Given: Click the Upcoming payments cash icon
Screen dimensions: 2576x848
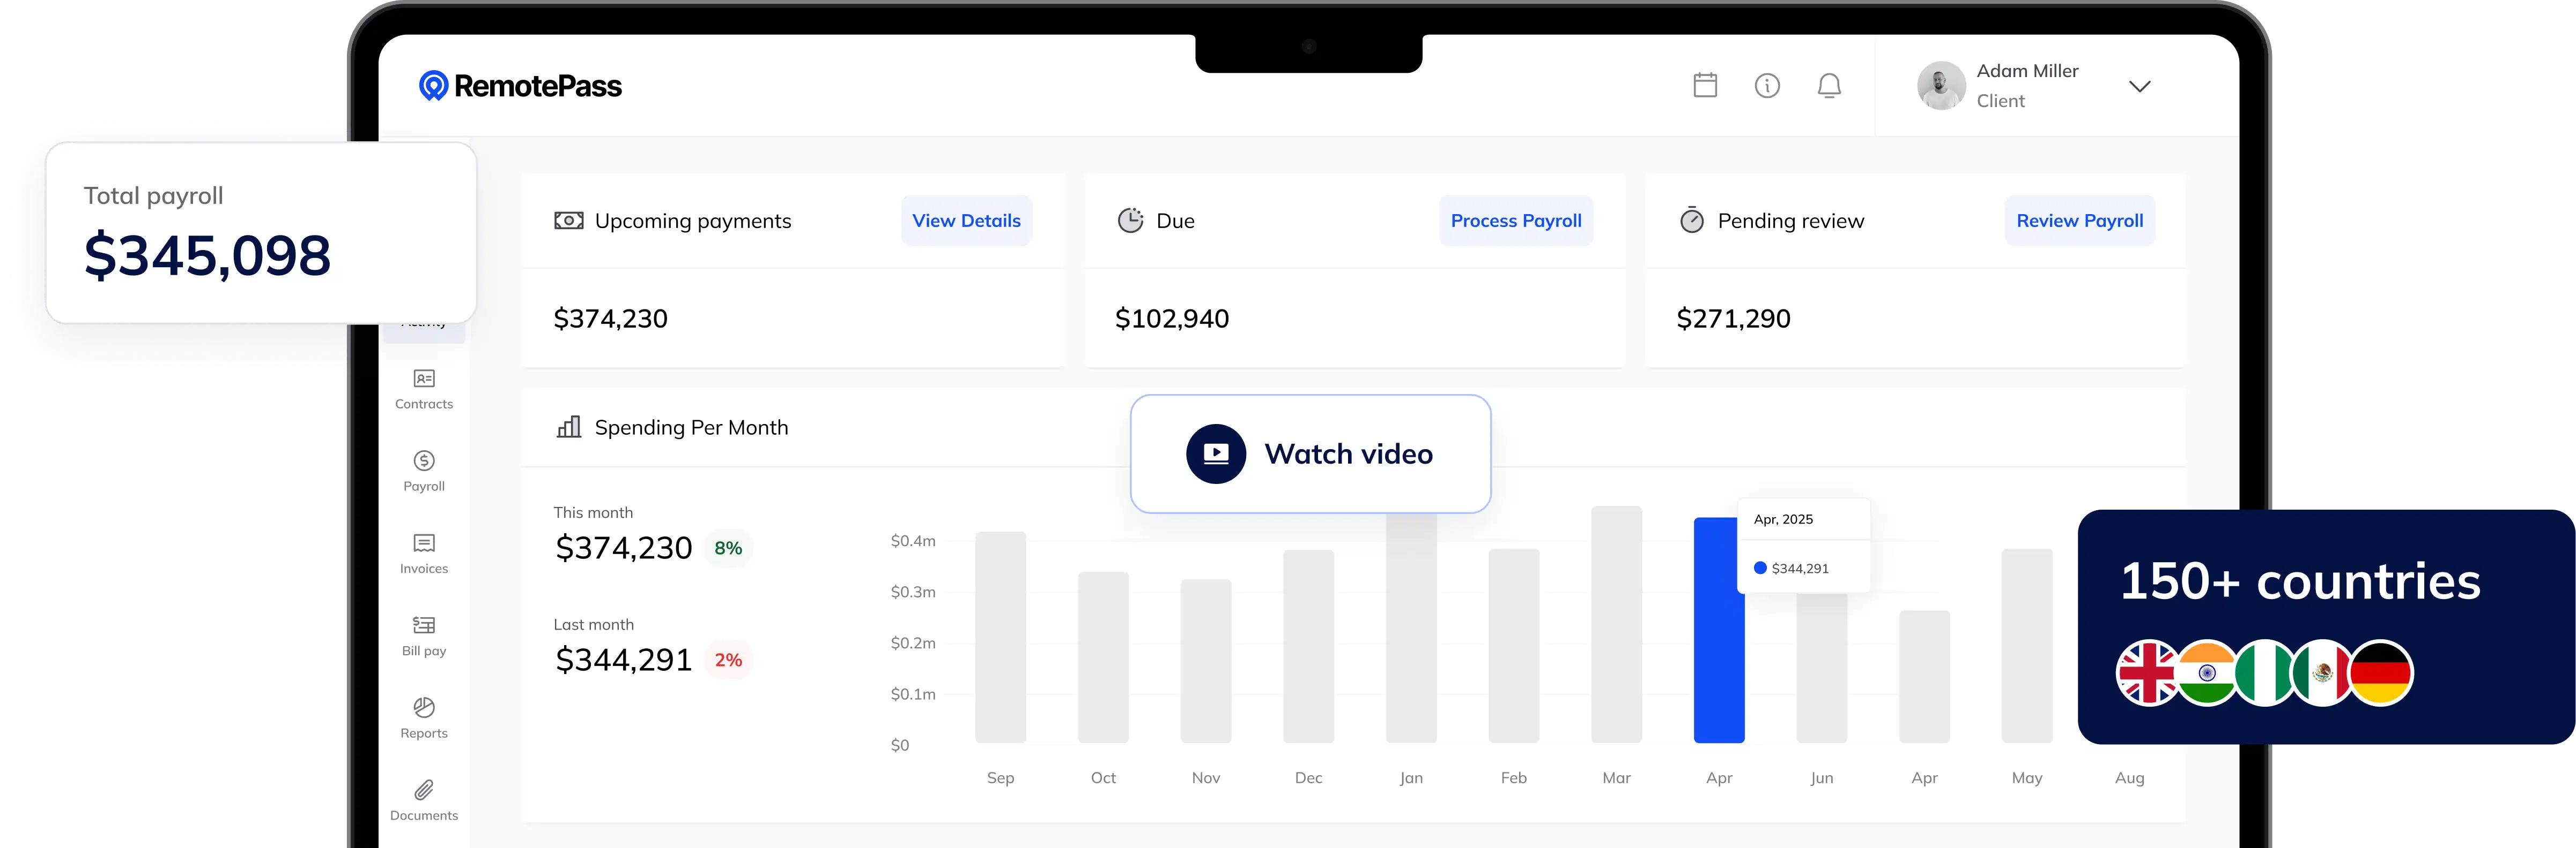Looking at the screenshot, I should point(569,221).
